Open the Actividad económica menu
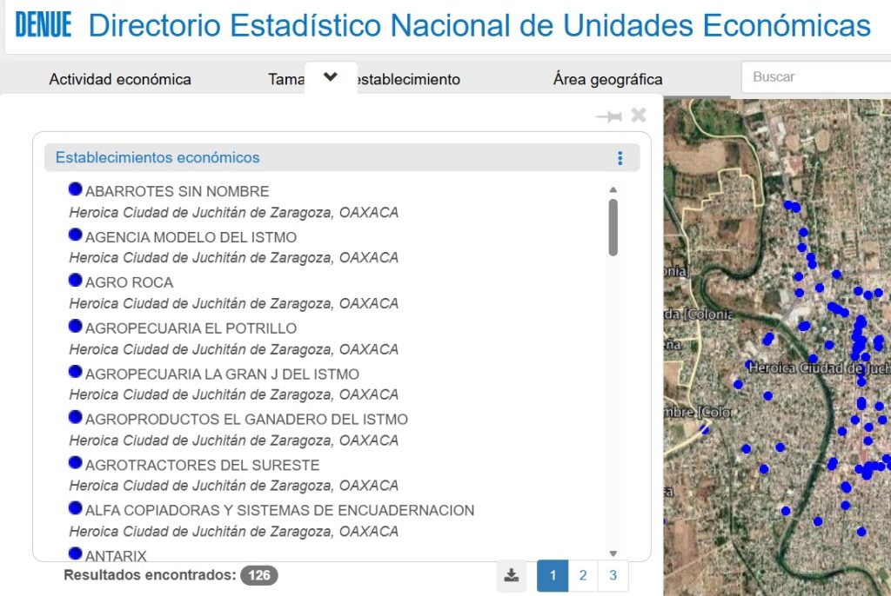 click(x=120, y=79)
